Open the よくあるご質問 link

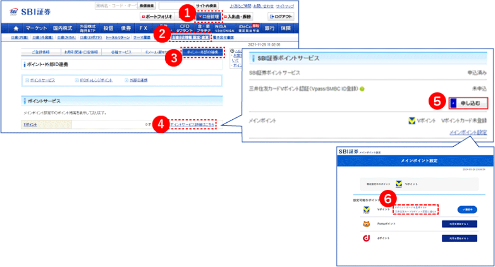coord(240,6)
